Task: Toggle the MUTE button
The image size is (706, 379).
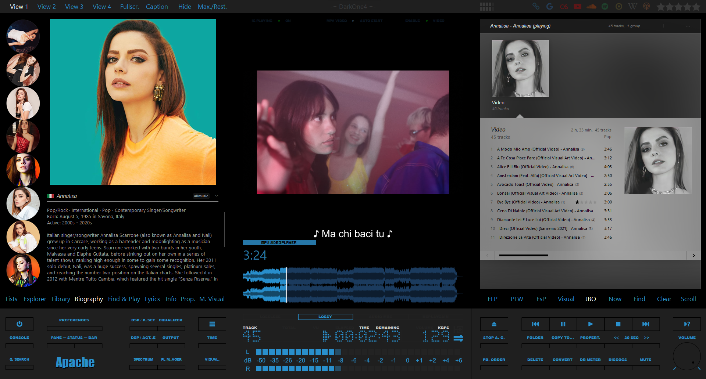Action: [645, 360]
